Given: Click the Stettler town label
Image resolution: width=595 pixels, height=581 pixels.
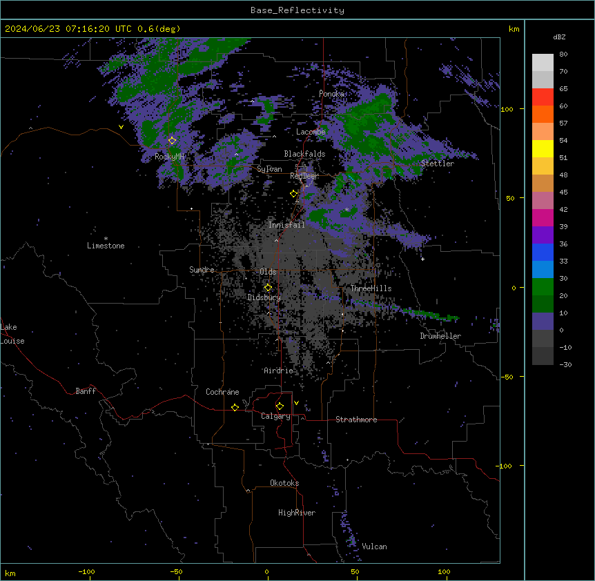Looking at the screenshot, I should click(438, 164).
